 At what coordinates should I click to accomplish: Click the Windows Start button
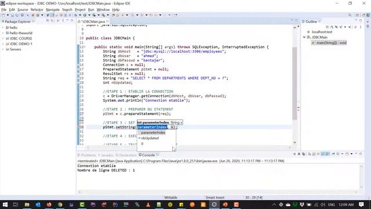[5, 204]
